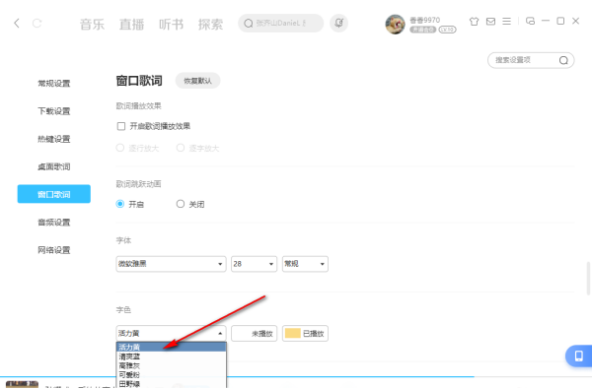This screenshot has width=592, height=389.
Task: Click the magnifier icon in the top search box
Action: click(248, 24)
